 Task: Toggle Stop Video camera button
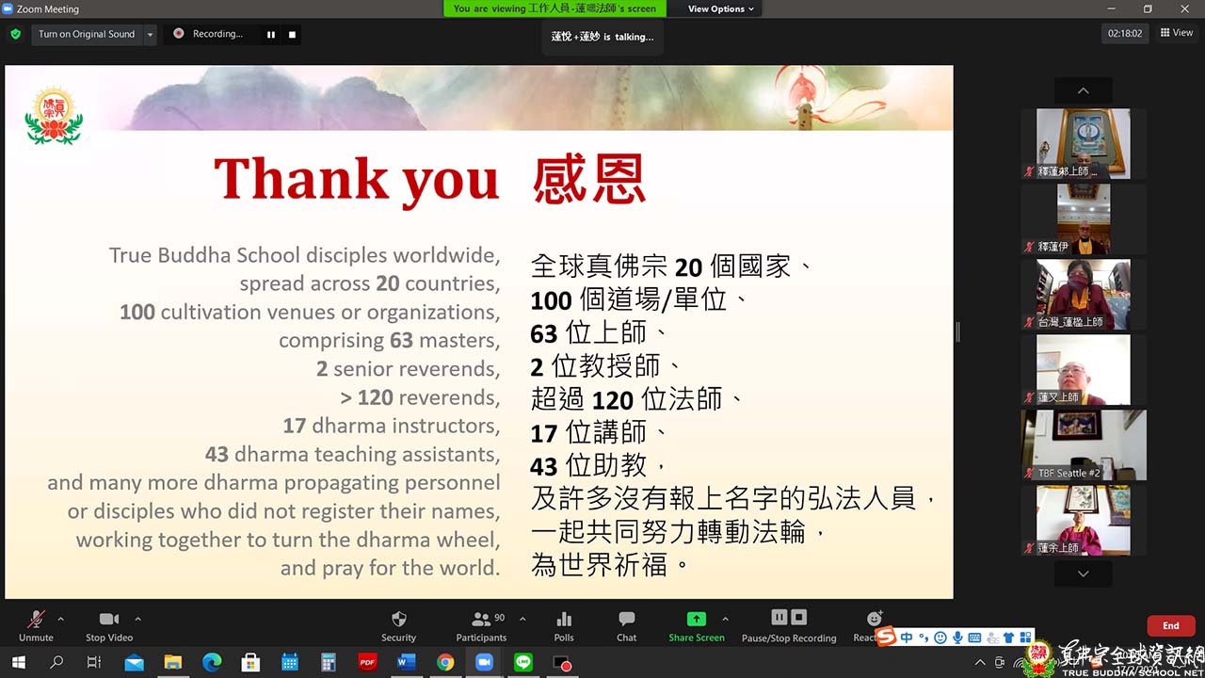[109, 625]
